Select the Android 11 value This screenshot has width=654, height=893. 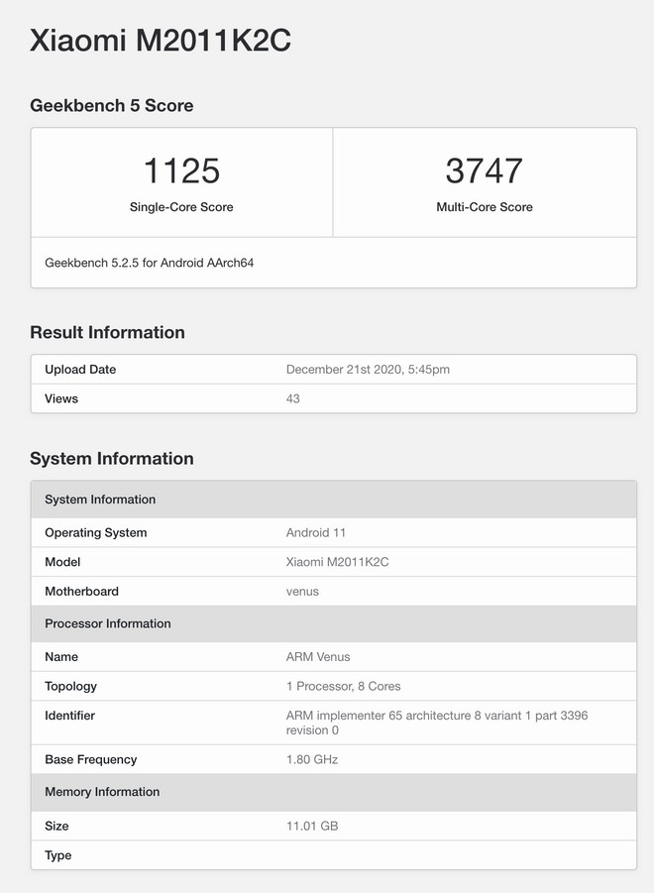coord(316,532)
